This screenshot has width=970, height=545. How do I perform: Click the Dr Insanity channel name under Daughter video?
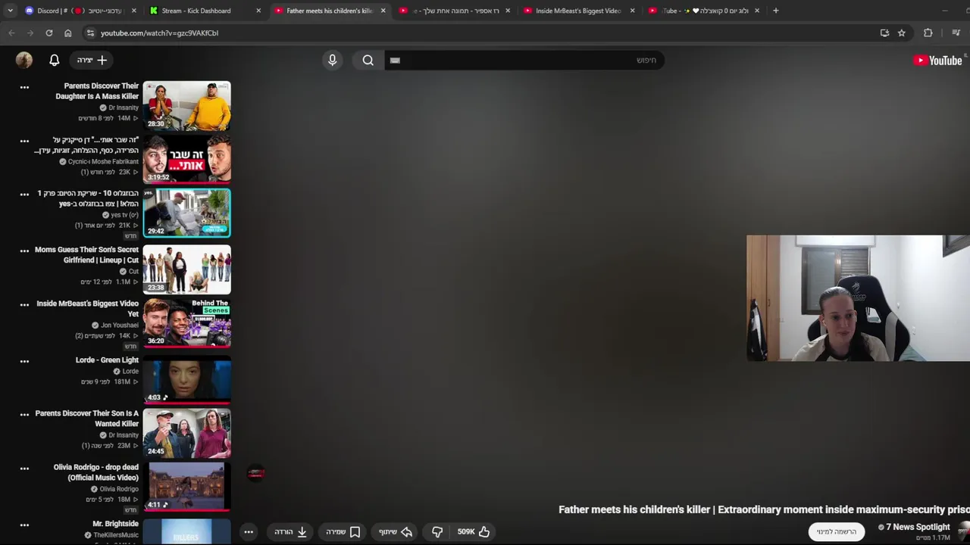[x=124, y=107]
